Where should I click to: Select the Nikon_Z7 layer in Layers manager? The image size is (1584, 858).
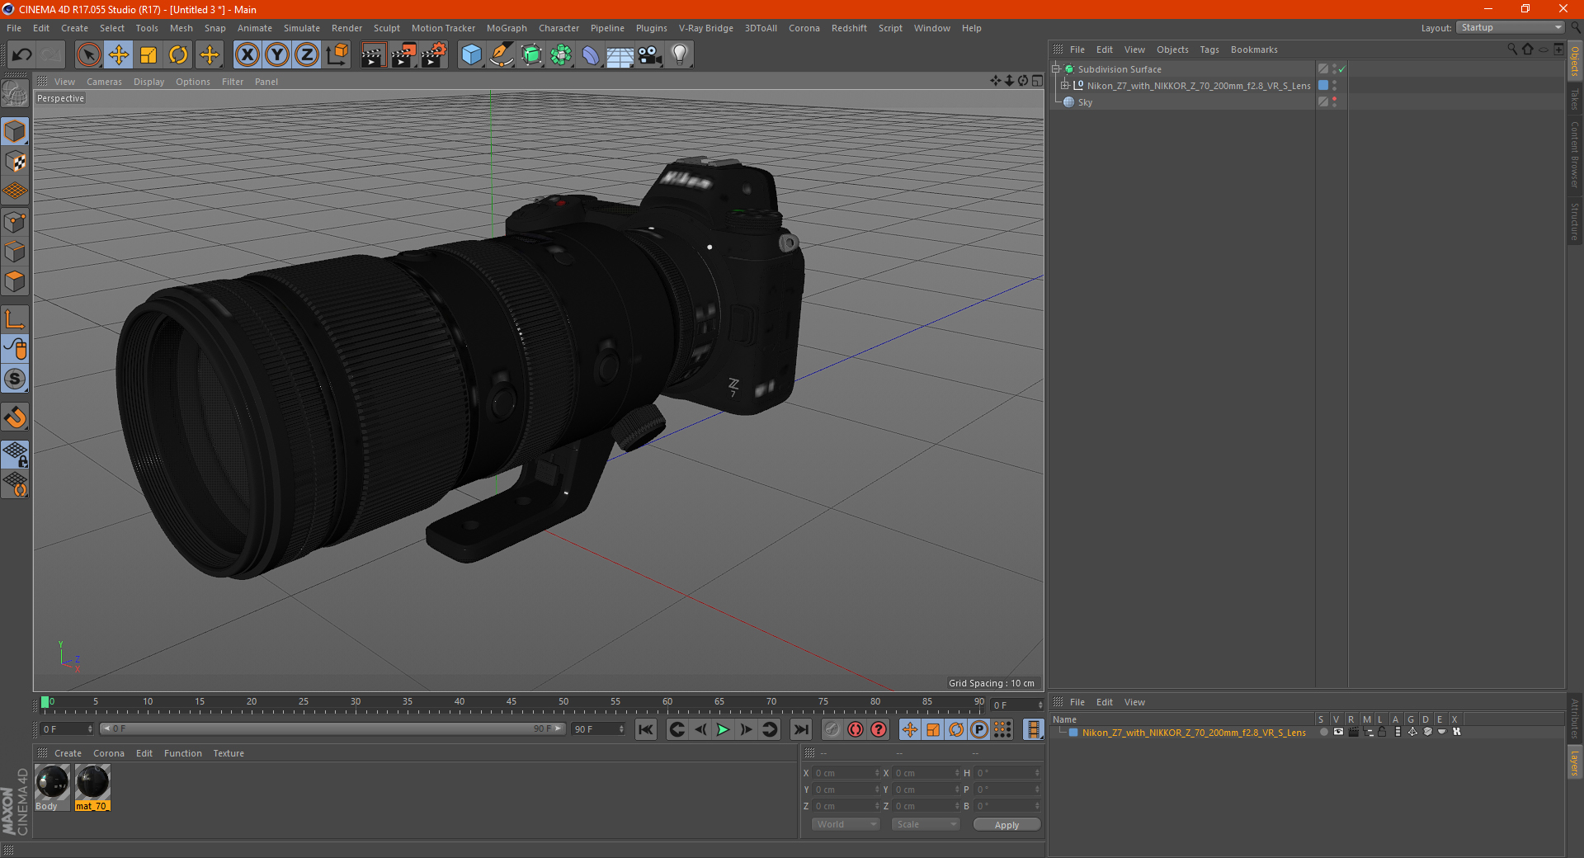(x=1193, y=733)
